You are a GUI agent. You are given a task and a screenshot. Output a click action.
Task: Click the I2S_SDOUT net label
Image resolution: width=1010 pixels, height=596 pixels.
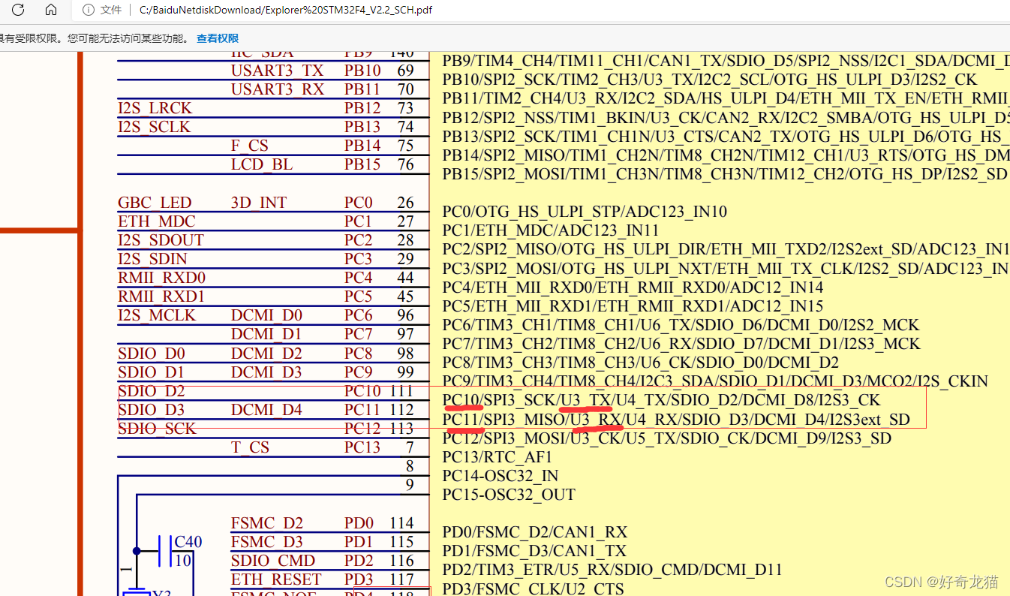click(161, 240)
